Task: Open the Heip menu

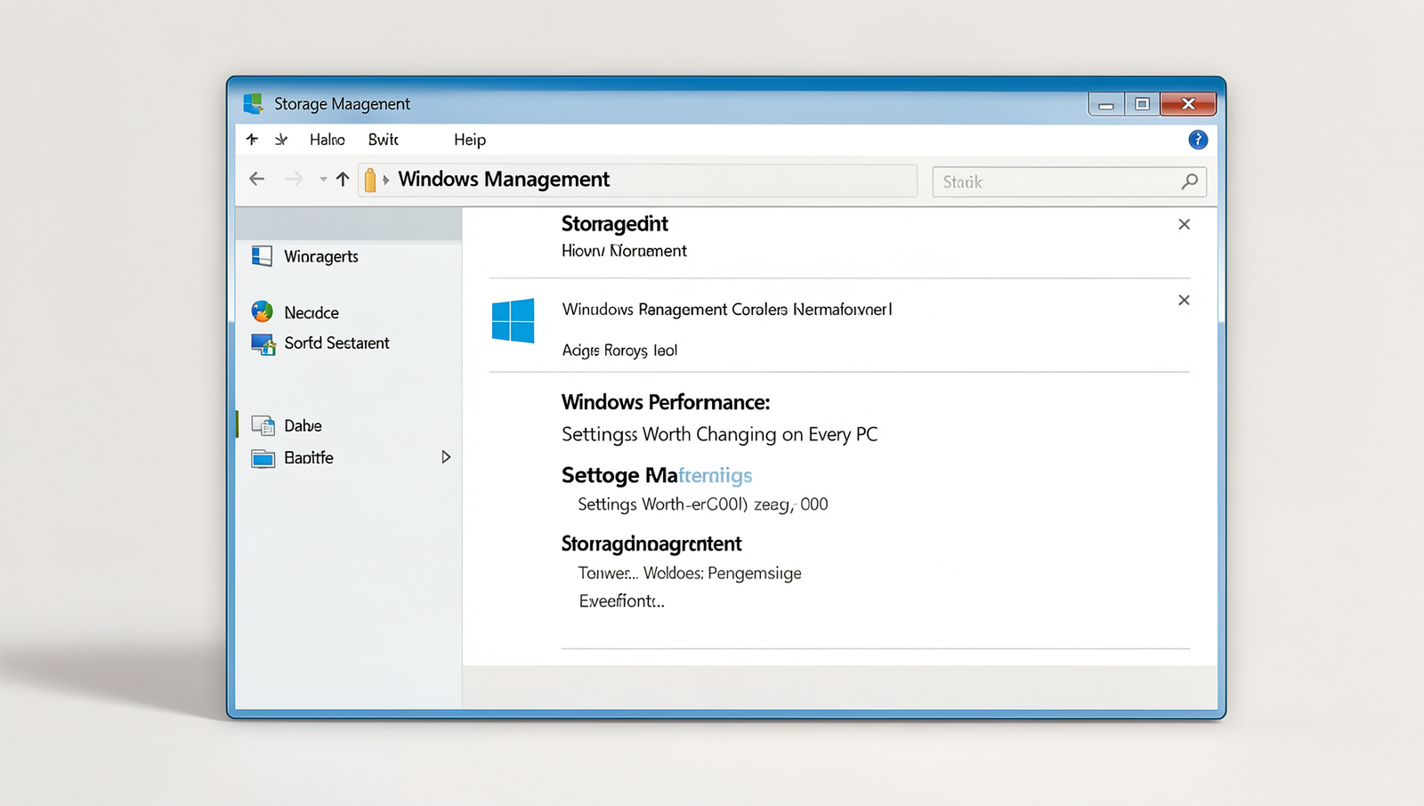Action: tap(470, 140)
